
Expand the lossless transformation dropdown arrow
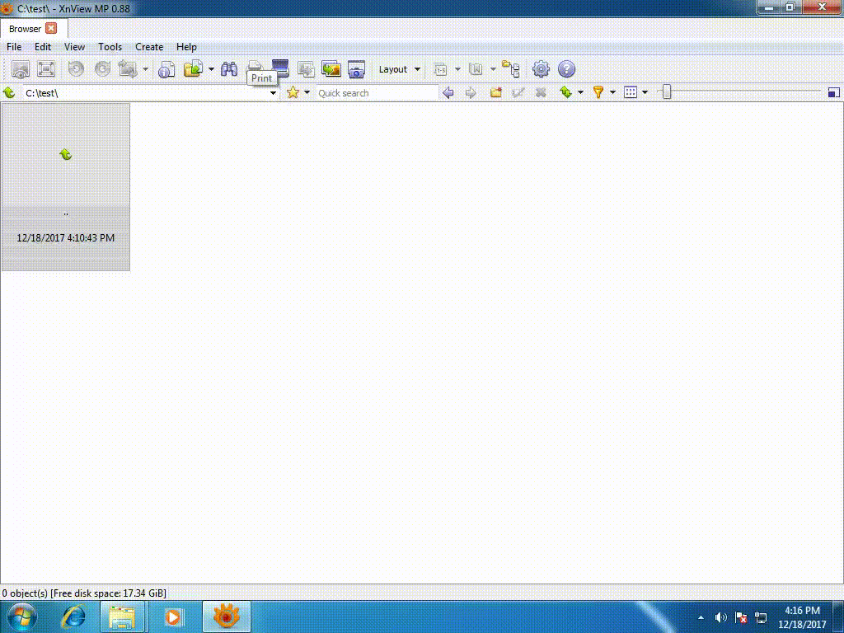[145, 69]
